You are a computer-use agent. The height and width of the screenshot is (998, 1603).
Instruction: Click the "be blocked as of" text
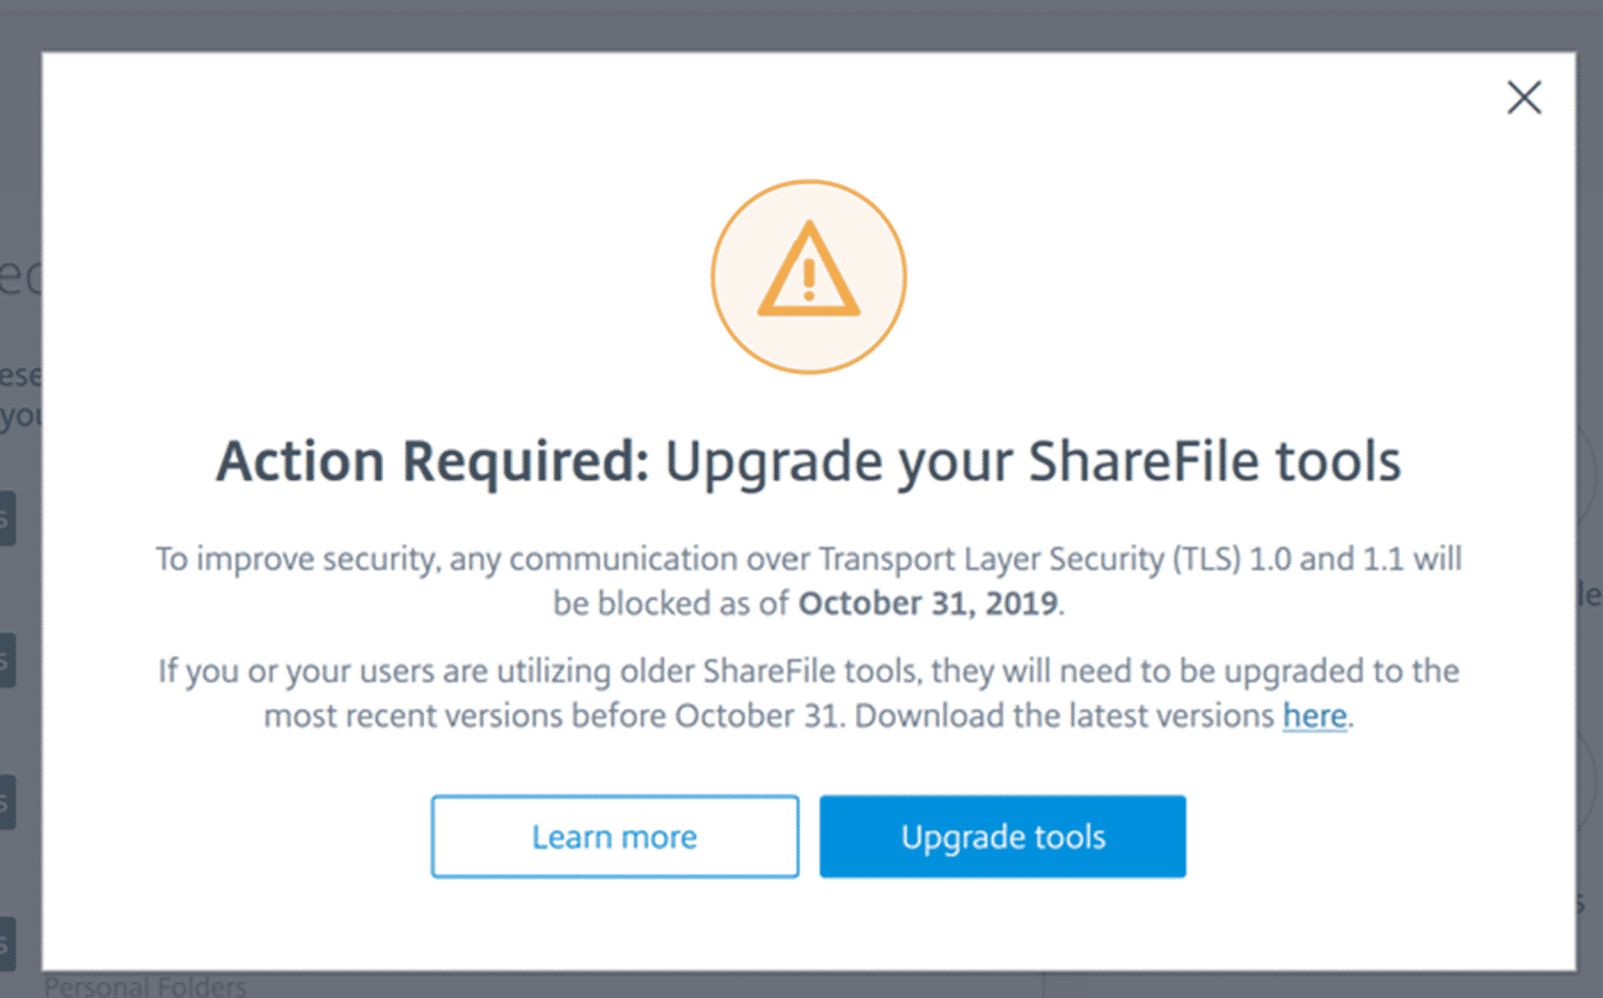tap(670, 604)
